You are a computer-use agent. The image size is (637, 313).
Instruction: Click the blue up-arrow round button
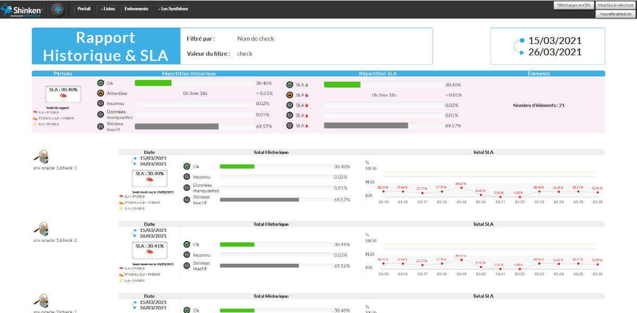click(x=58, y=9)
